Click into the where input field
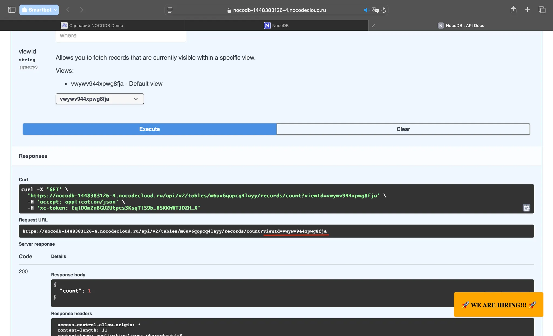This screenshot has width=553, height=336. pos(121,36)
